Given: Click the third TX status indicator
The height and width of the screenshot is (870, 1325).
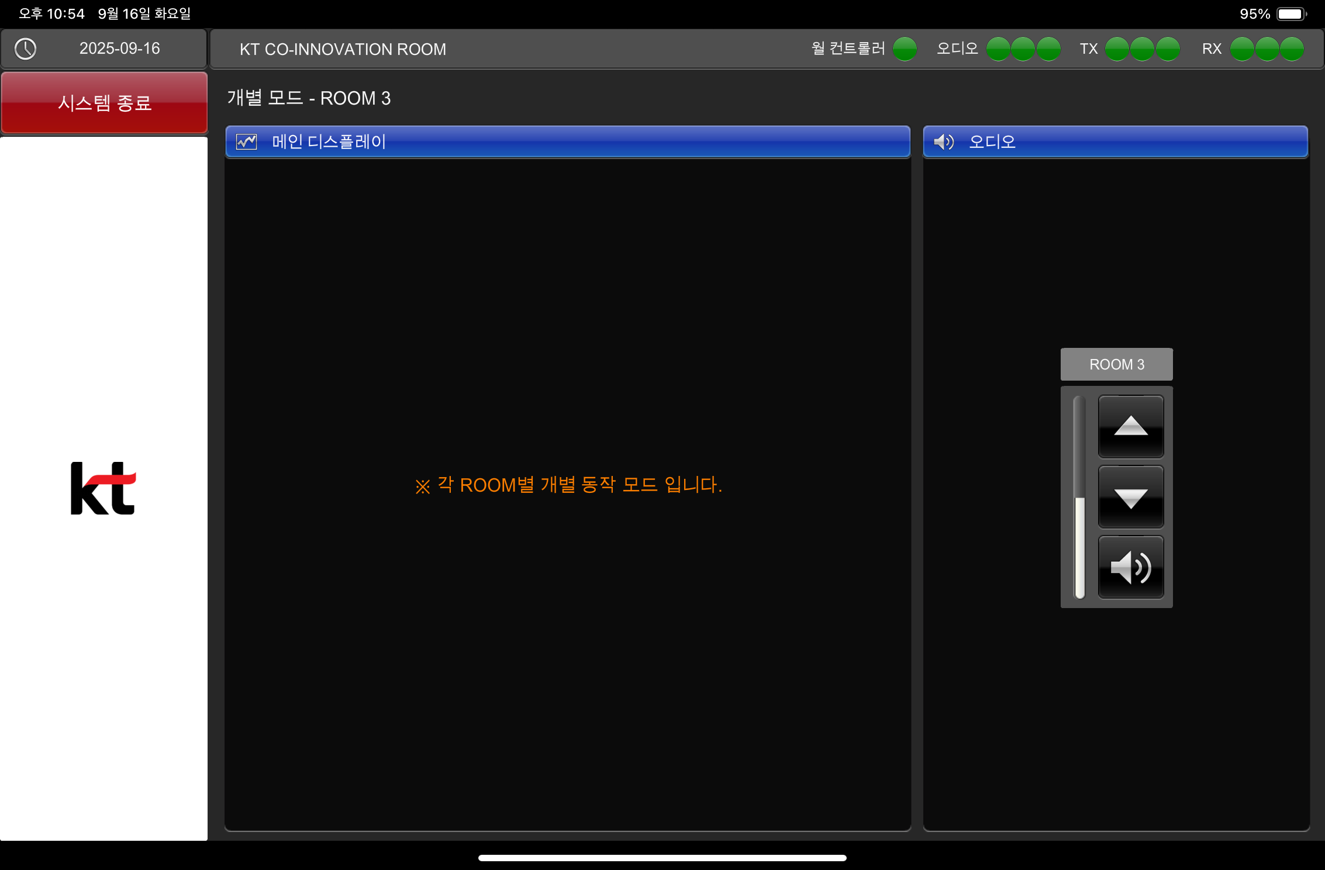Looking at the screenshot, I should (x=1168, y=49).
